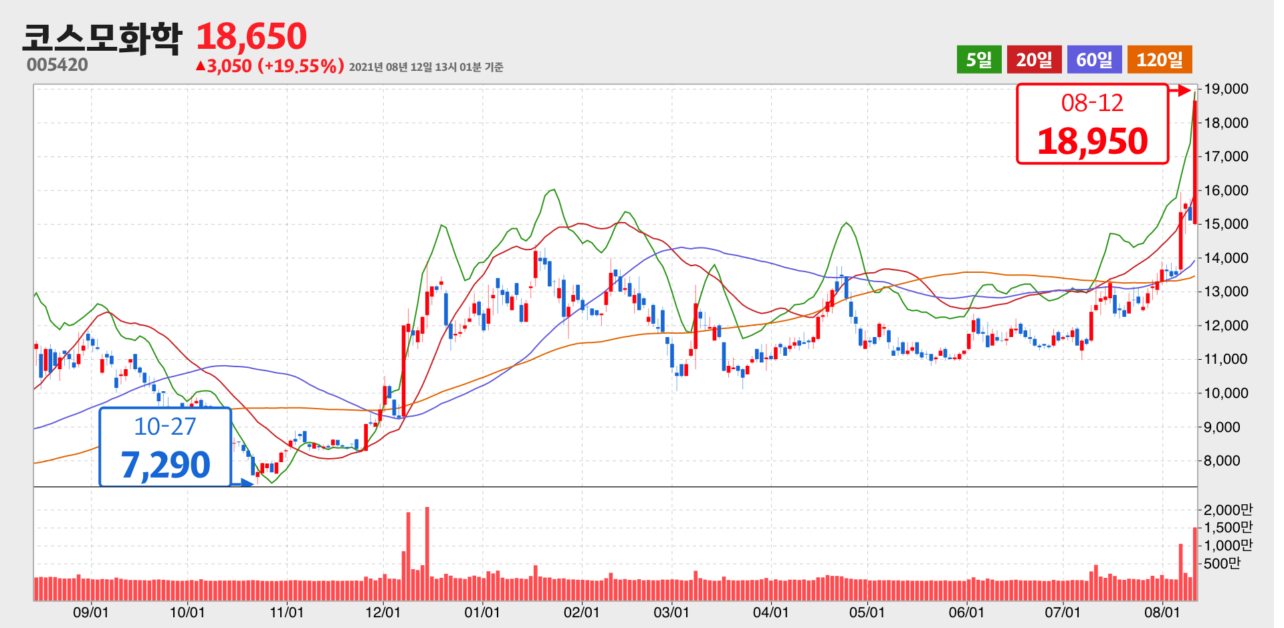Click the 8,000 price axis label
The height and width of the screenshot is (628, 1284).
[x=1222, y=460]
